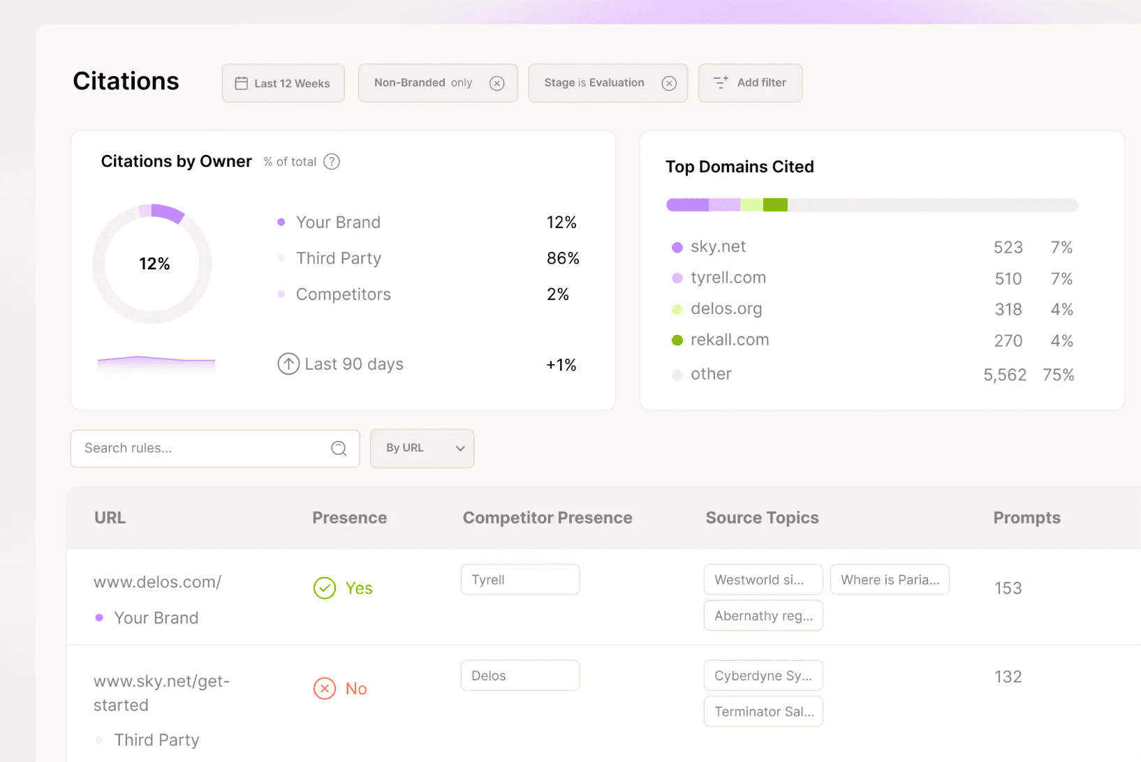
Task: Click the upward arrow icon beside Last 90 days
Action: [288, 364]
